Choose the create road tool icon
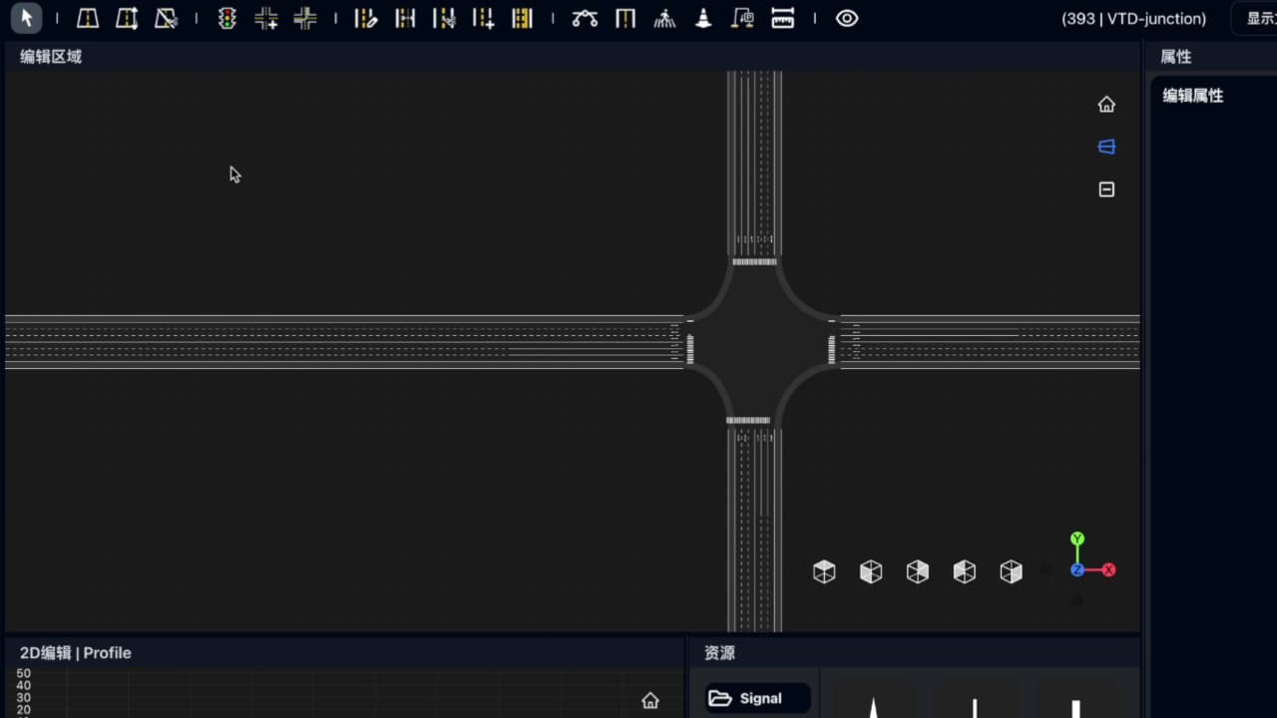 point(88,18)
